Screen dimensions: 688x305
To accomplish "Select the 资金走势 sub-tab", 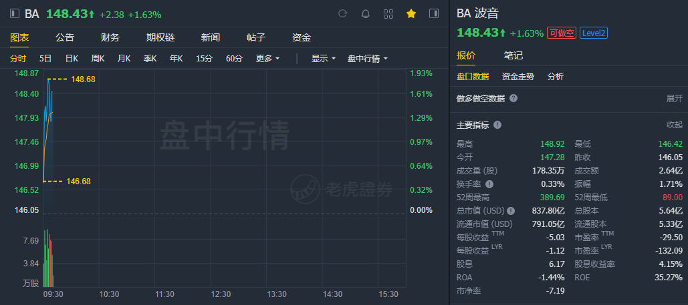I will click(x=518, y=77).
